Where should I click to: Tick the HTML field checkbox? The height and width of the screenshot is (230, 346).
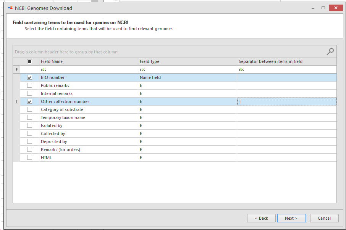(x=29, y=157)
